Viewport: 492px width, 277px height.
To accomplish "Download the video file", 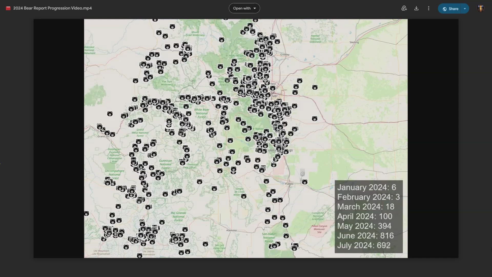I will click(x=416, y=8).
